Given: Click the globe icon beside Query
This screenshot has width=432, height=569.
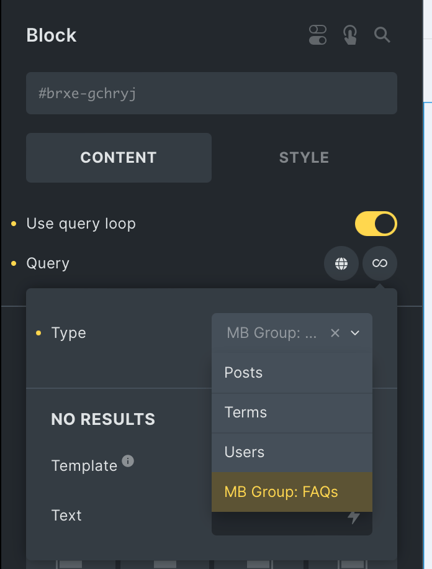Looking at the screenshot, I should [x=341, y=263].
